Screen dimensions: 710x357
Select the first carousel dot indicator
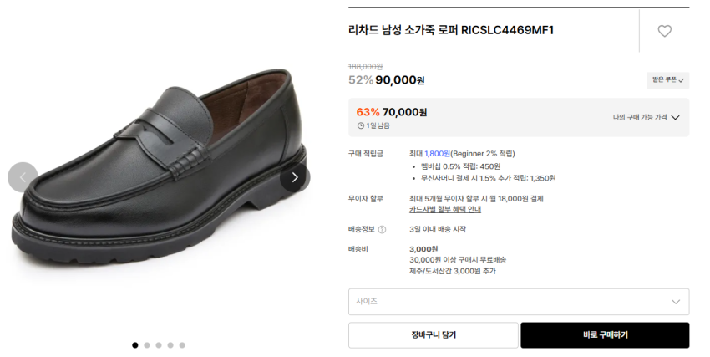click(135, 344)
